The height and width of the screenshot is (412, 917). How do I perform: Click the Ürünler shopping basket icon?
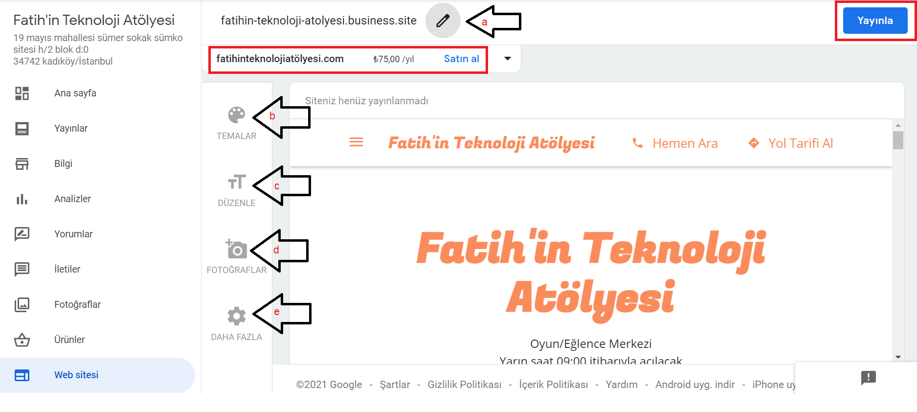22,340
